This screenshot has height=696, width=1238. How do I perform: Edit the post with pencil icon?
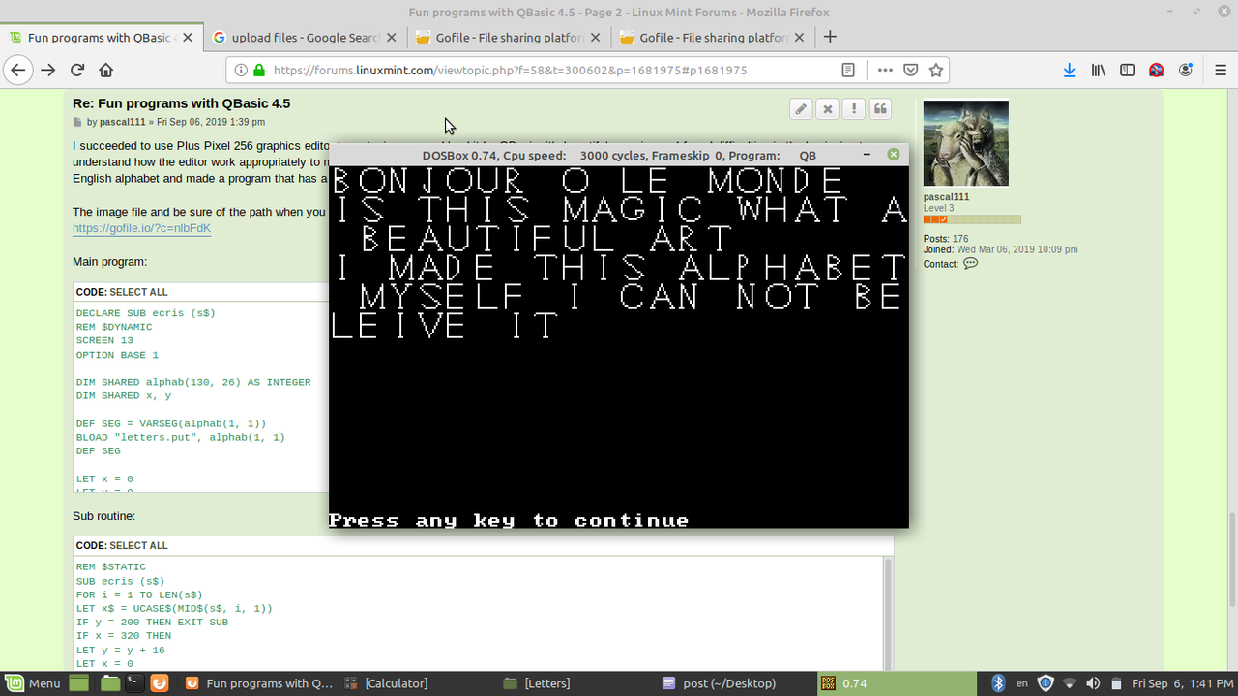pos(801,109)
